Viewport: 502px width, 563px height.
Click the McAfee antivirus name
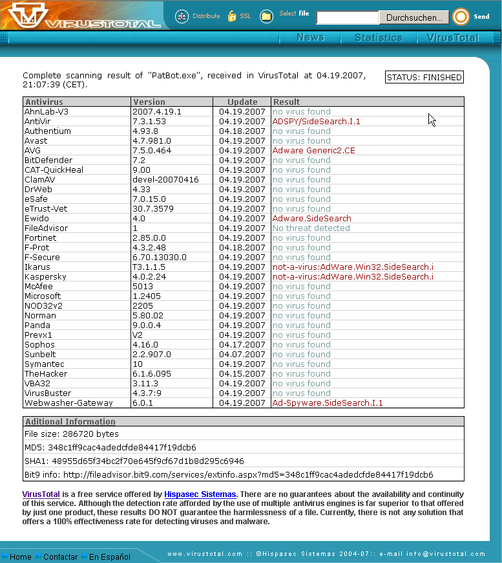(38, 286)
